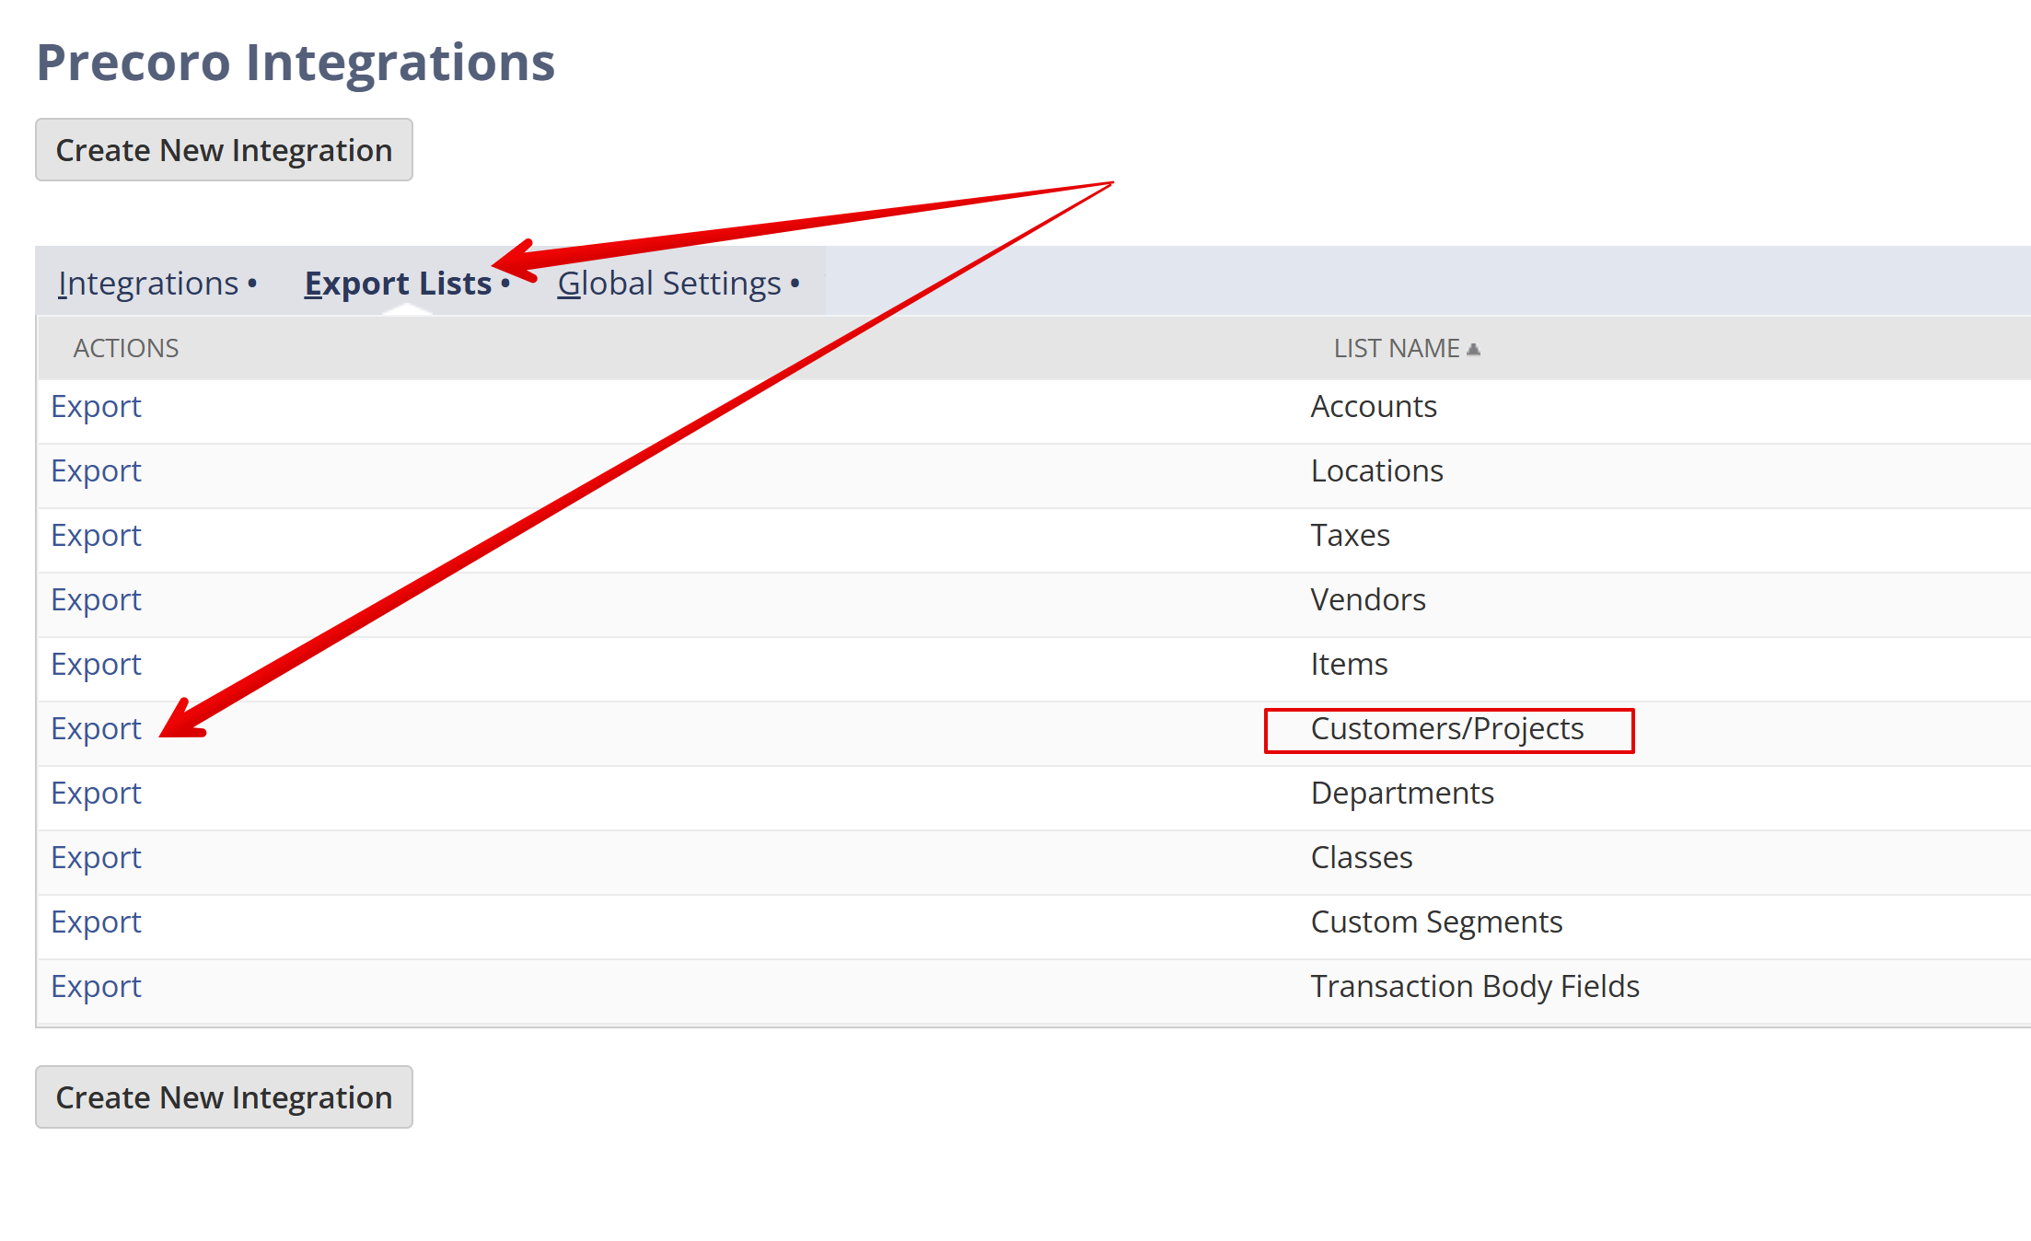Select the Customers/Projects list name cell

coord(1447,729)
